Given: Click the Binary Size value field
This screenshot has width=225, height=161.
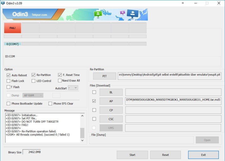Looking at the screenshot, I should point(32,152).
